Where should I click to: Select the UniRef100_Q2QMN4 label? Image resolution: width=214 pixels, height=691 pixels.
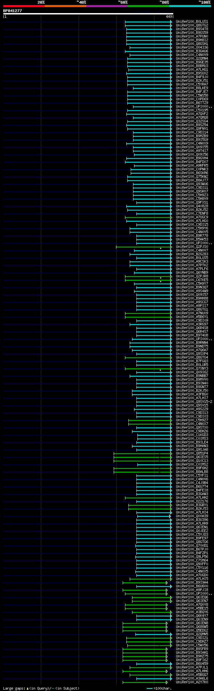(x=192, y=58)
